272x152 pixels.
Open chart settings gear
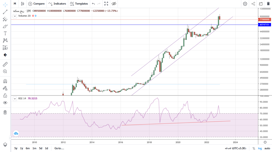point(245,4)
